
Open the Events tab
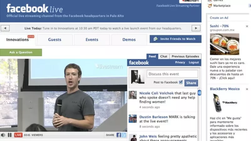[92, 40]
